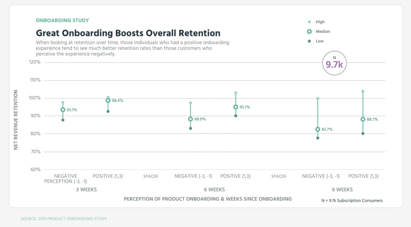
Task: Click the 6 WEEKS group label
Action: 214,190
